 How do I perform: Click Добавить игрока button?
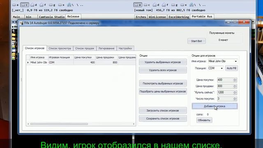pos(215,106)
